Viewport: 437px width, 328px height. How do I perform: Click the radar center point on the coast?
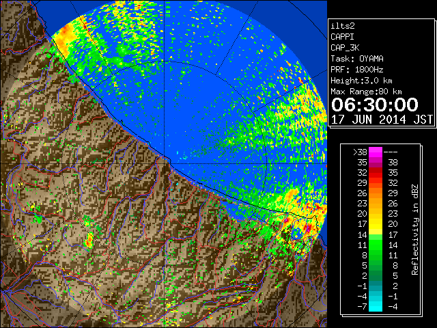(165, 163)
